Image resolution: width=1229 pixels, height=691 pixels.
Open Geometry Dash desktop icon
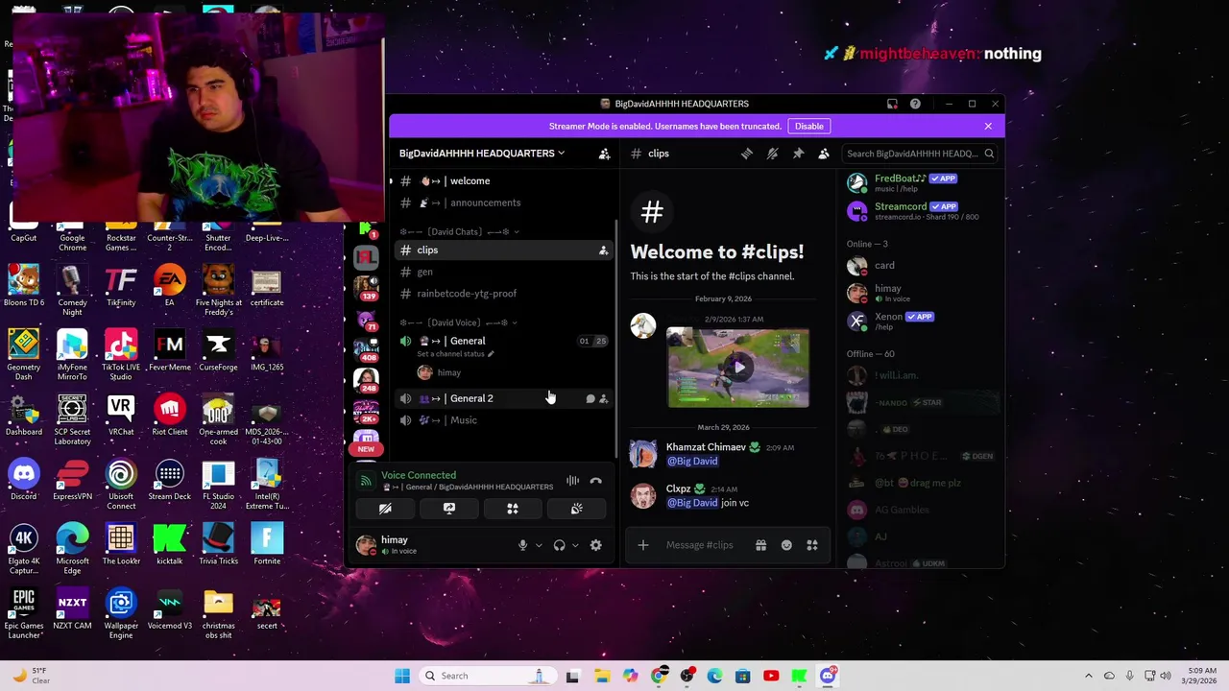click(x=24, y=356)
